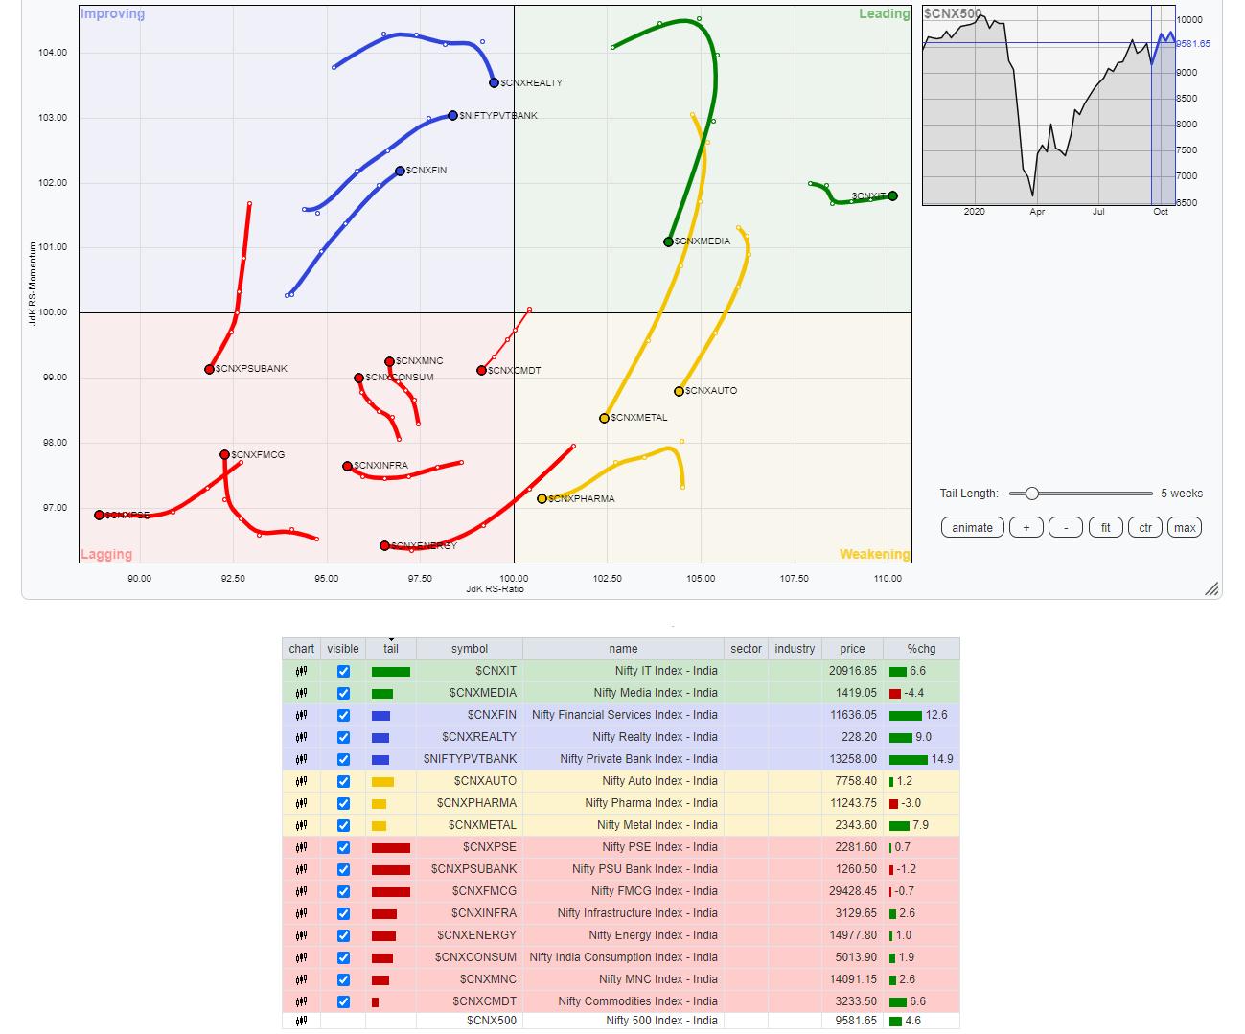Click the chart resize handle at bottom-right corner

click(x=1211, y=588)
